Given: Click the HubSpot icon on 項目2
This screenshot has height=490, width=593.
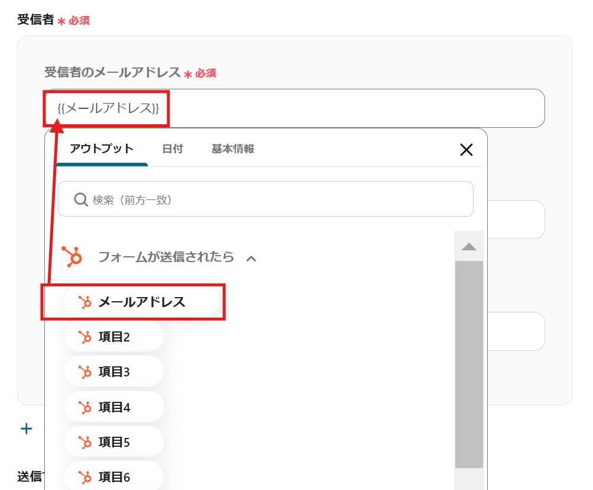Looking at the screenshot, I should click(x=85, y=337).
